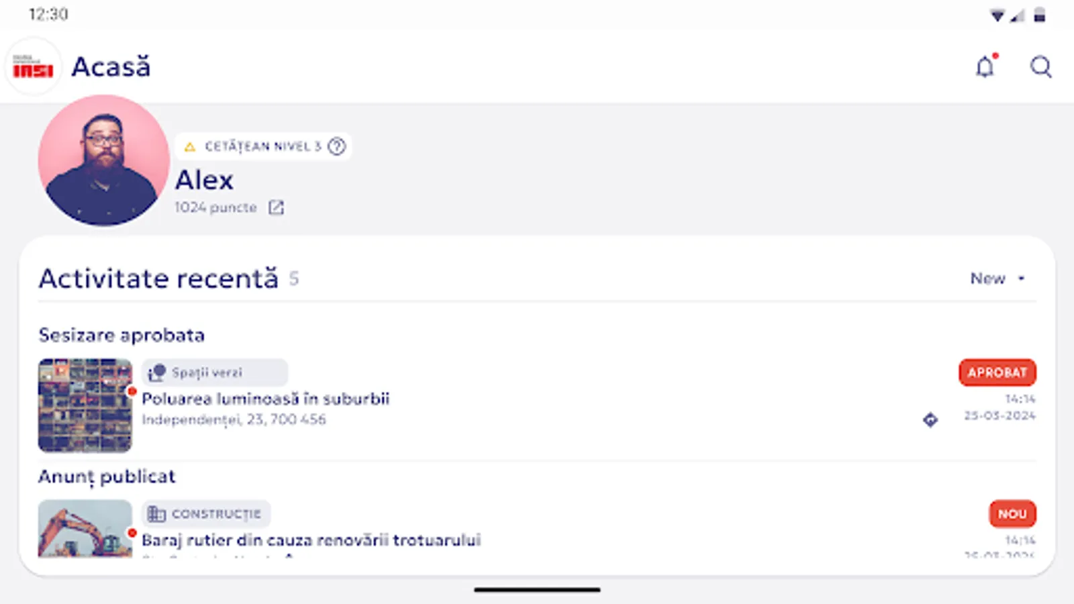Open Baraj rutier din cauza renovării trotuarului
Viewport: 1074px width, 604px height.
tap(311, 540)
